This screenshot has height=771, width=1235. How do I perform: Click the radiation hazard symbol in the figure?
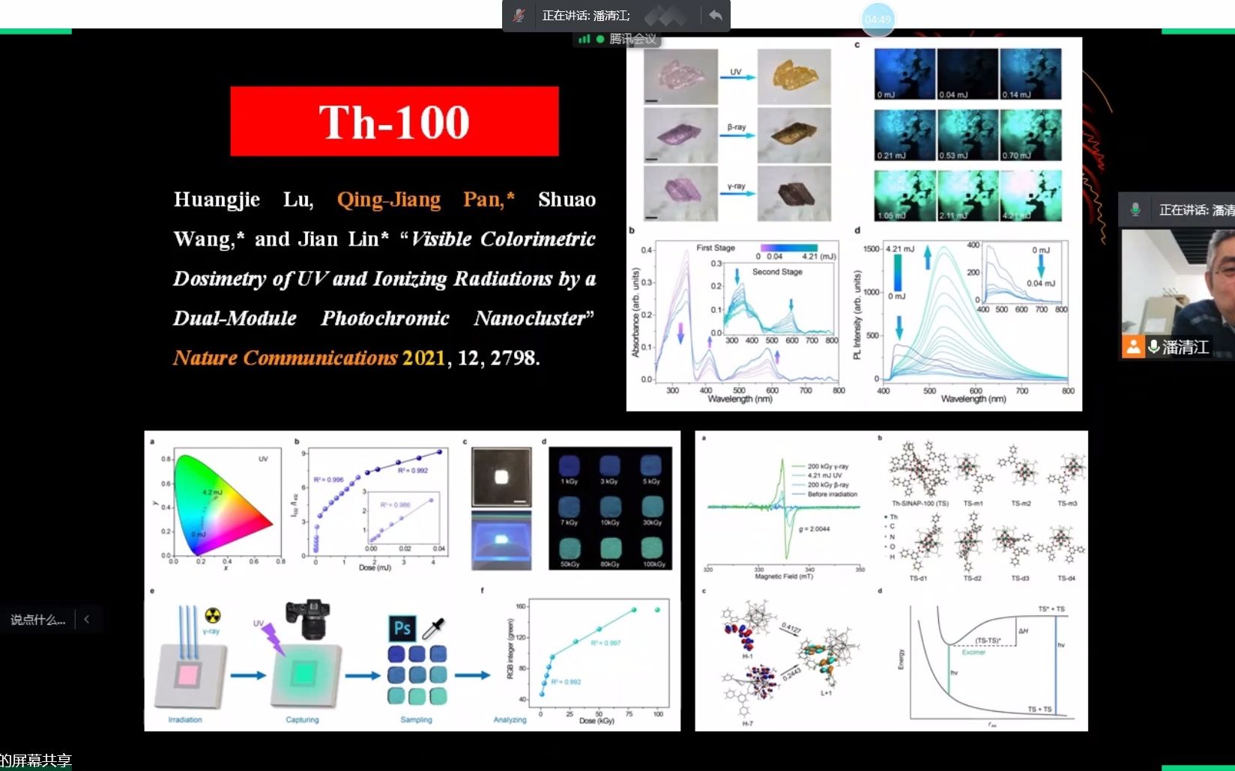[x=213, y=616]
